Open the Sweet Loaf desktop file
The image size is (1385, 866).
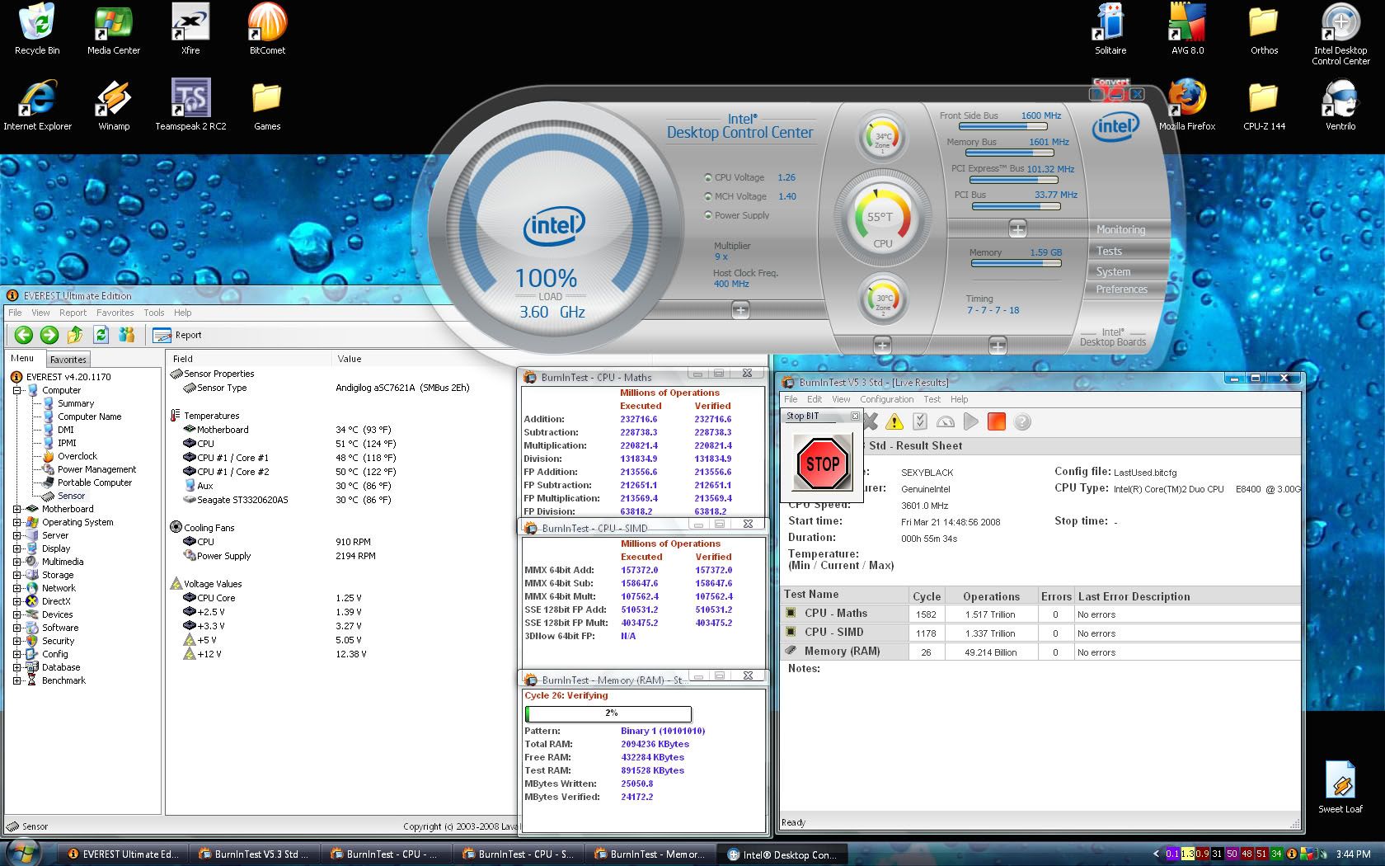point(1340,787)
